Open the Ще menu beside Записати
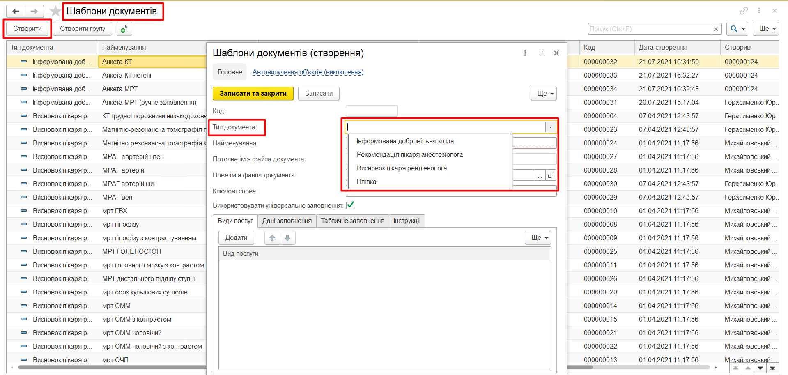The width and height of the screenshot is (788, 375). pyautogui.click(x=543, y=94)
